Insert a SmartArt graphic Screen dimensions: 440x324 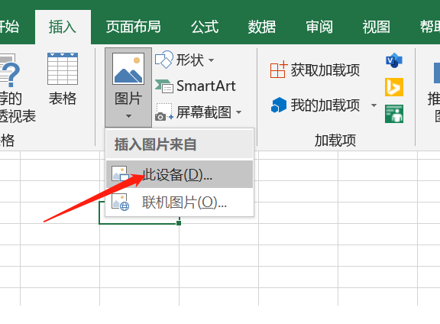click(196, 86)
